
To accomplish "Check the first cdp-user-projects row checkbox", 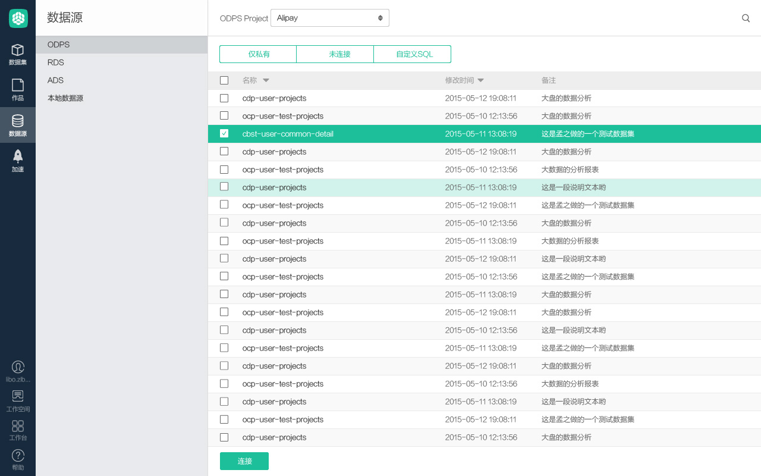I will tap(224, 98).
